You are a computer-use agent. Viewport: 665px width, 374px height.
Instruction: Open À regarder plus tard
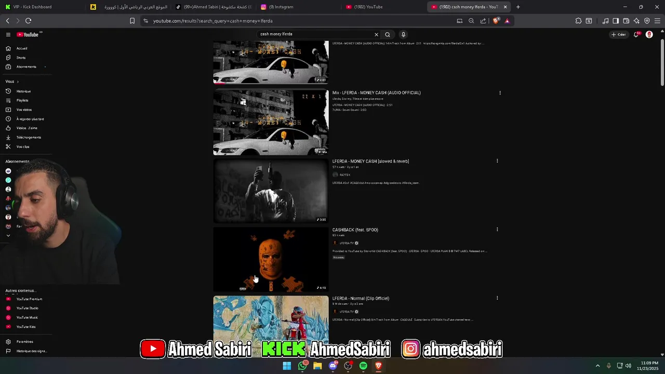pos(30,119)
